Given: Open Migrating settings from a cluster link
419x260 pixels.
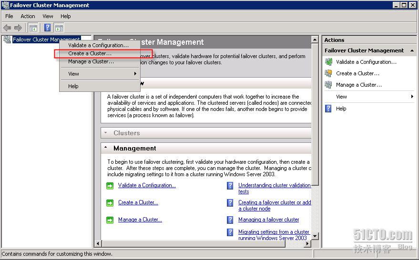Looking at the screenshot, I should pyautogui.click(x=274, y=235).
